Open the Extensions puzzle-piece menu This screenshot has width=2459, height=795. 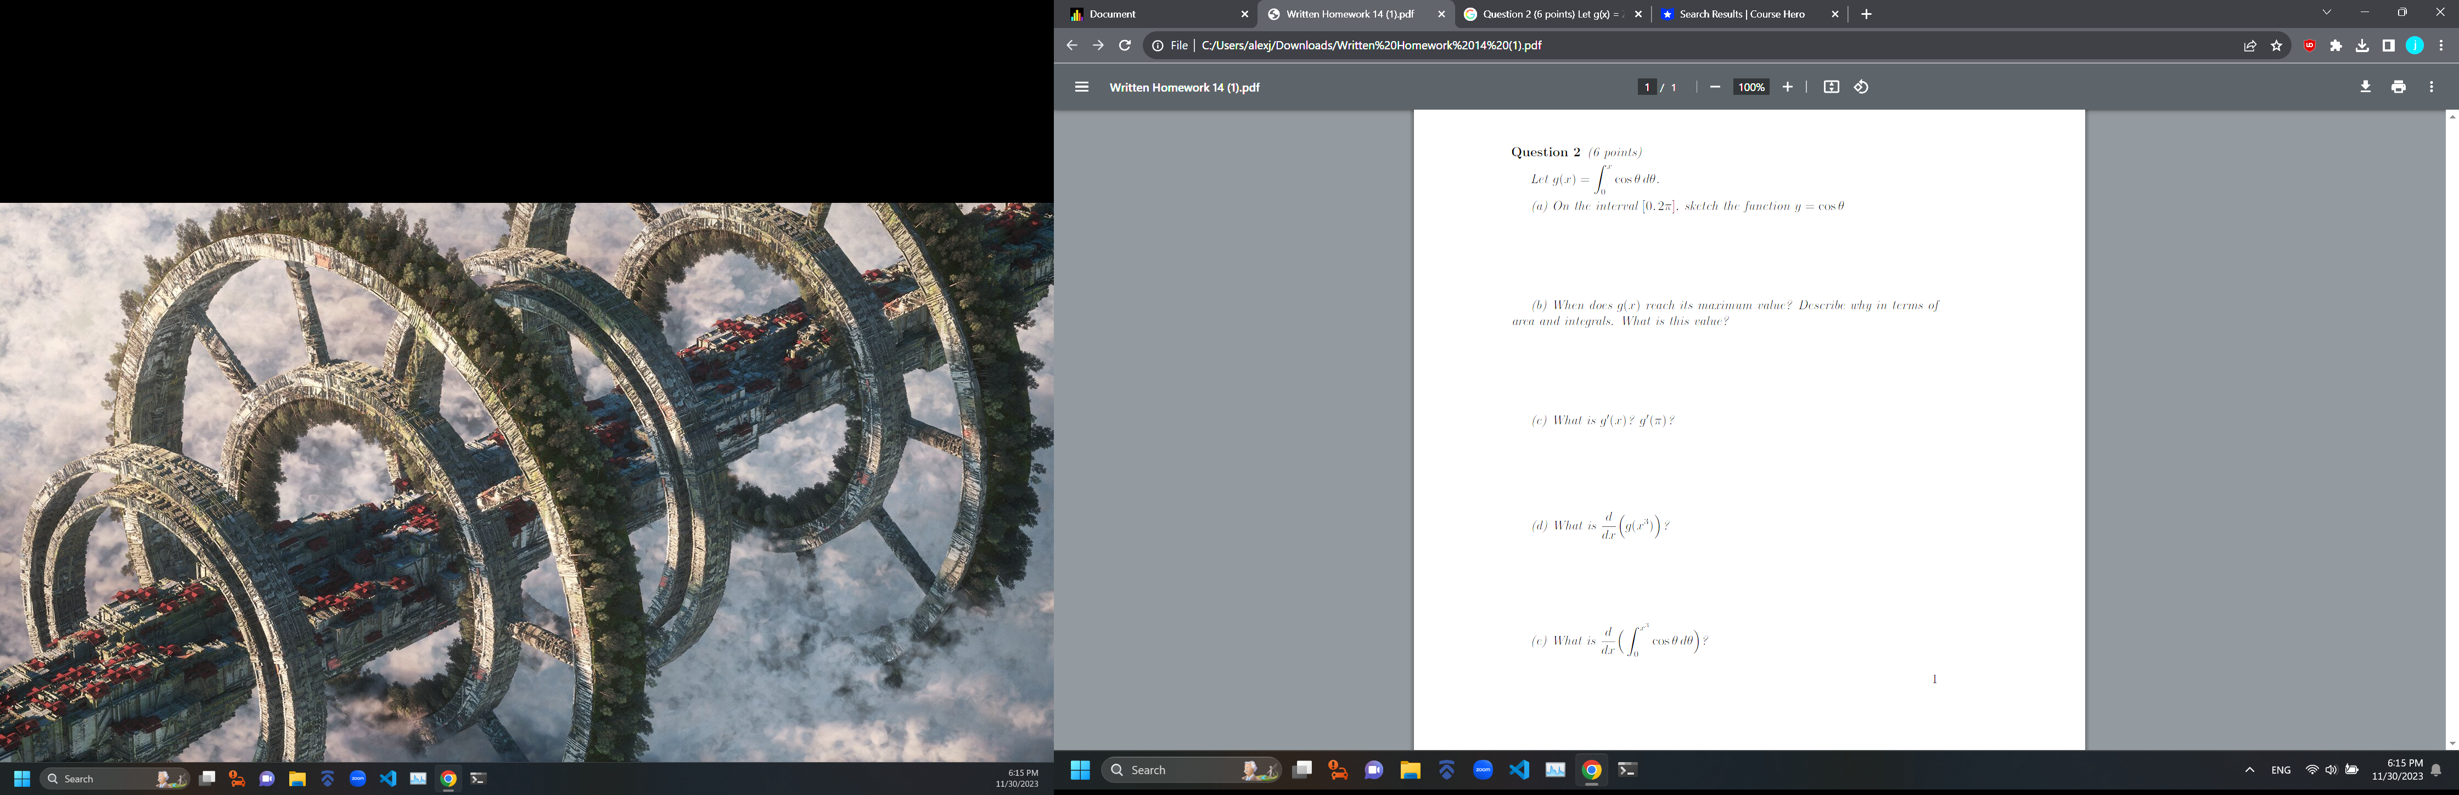click(2336, 45)
